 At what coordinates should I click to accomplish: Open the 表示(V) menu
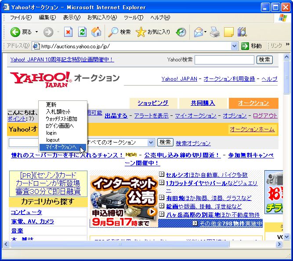tap(72, 18)
